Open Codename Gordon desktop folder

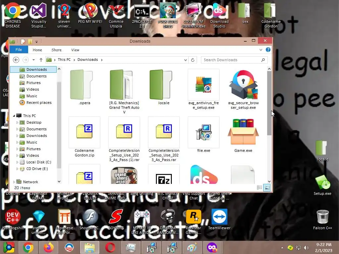[x=271, y=16]
